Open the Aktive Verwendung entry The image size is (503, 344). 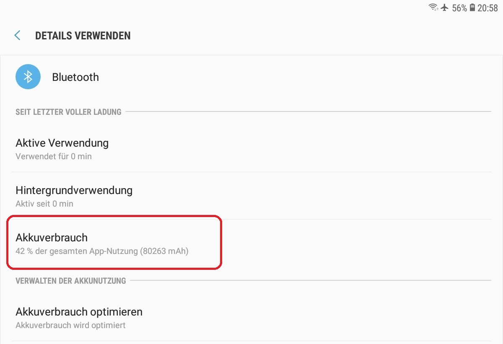tap(251, 149)
